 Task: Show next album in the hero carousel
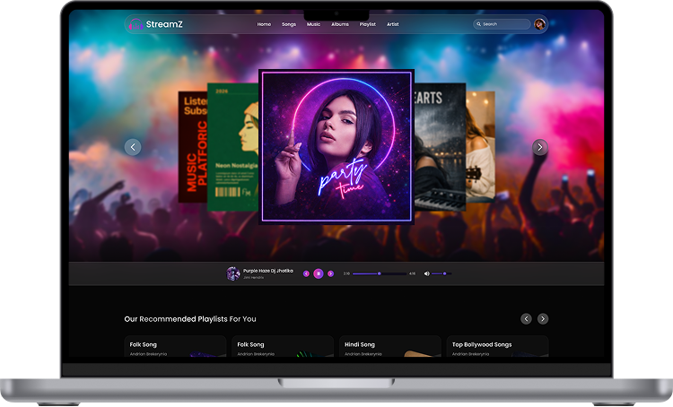click(x=540, y=147)
